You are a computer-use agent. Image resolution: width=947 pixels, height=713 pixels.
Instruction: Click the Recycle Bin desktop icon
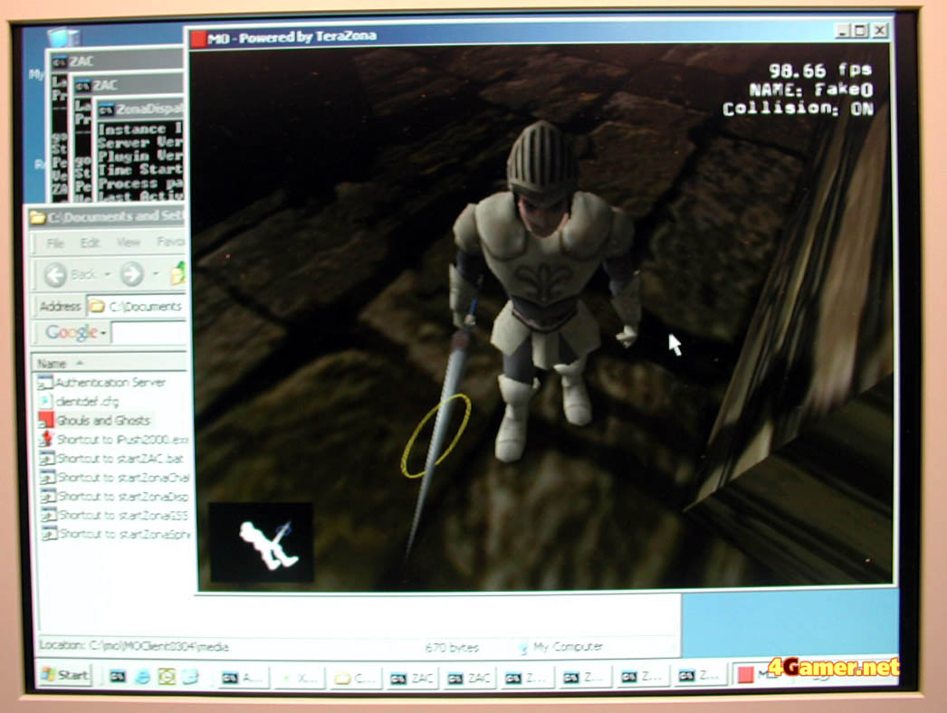[62, 39]
